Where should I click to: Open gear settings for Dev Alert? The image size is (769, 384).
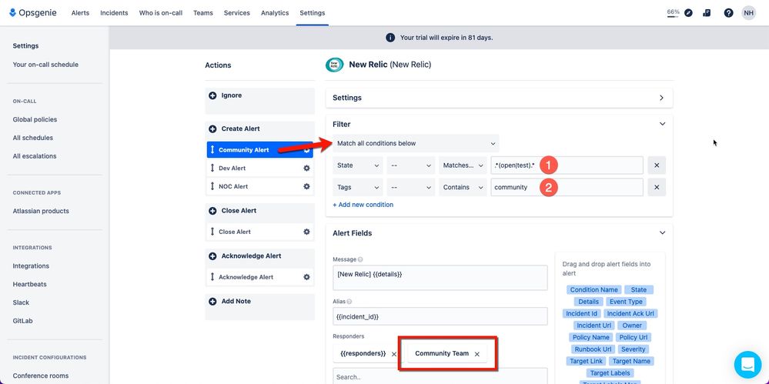(306, 169)
